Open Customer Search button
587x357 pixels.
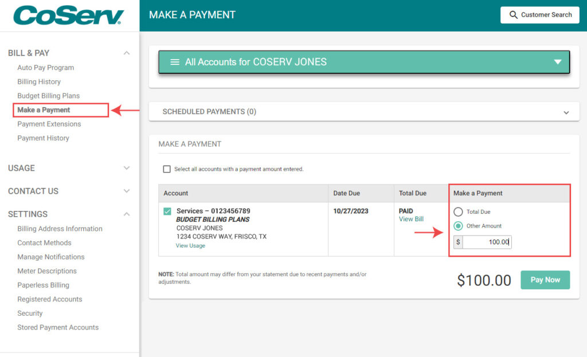pyautogui.click(x=540, y=15)
